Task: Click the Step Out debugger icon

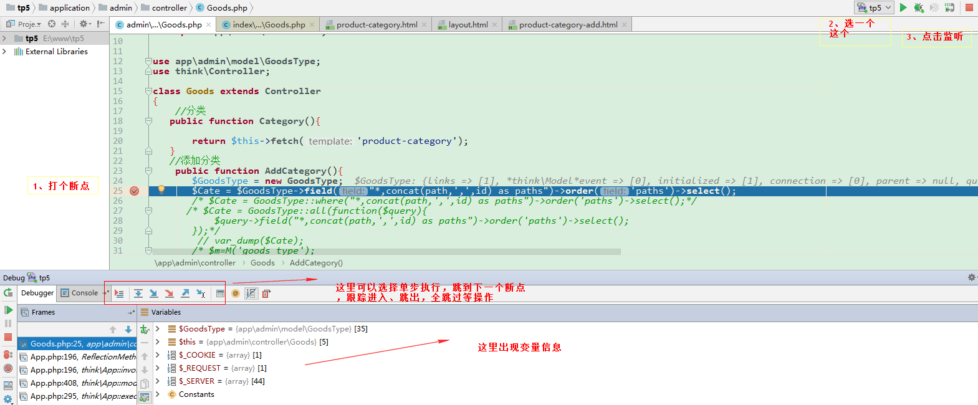Action: [185, 293]
